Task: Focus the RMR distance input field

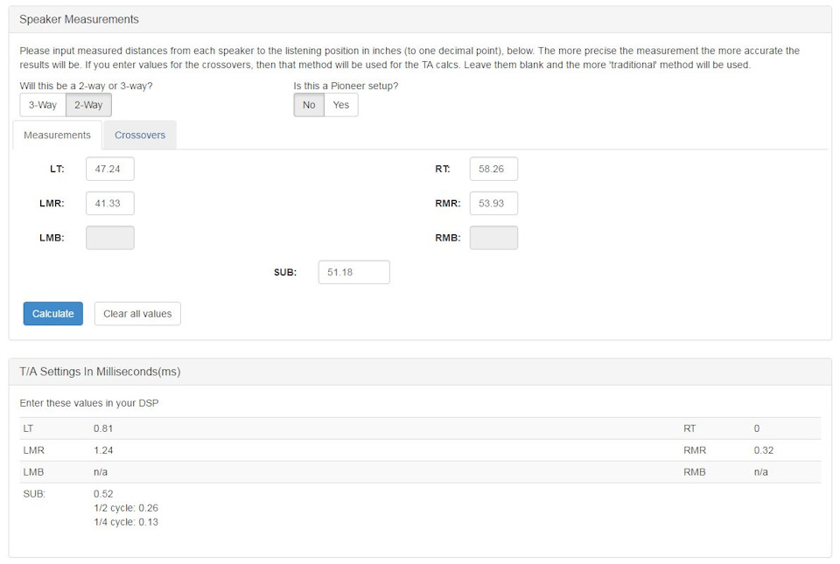Action: [x=493, y=204]
